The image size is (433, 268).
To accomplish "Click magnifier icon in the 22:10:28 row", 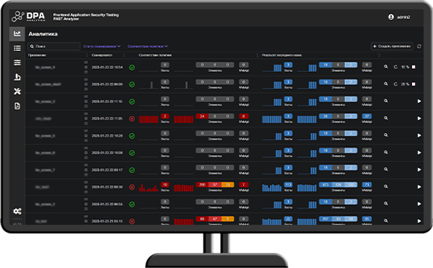I will 386,135.
